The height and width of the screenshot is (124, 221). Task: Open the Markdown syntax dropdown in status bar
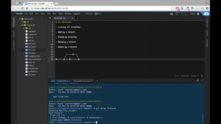click(185, 76)
